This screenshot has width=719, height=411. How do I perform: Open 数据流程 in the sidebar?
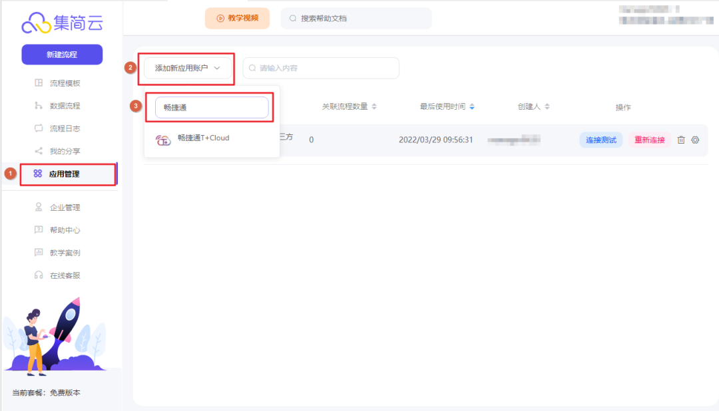point(65,106)
